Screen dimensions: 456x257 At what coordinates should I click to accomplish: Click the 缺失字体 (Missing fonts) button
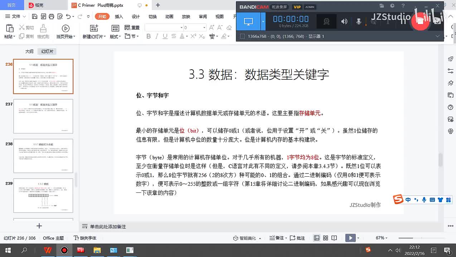point(85,238)
